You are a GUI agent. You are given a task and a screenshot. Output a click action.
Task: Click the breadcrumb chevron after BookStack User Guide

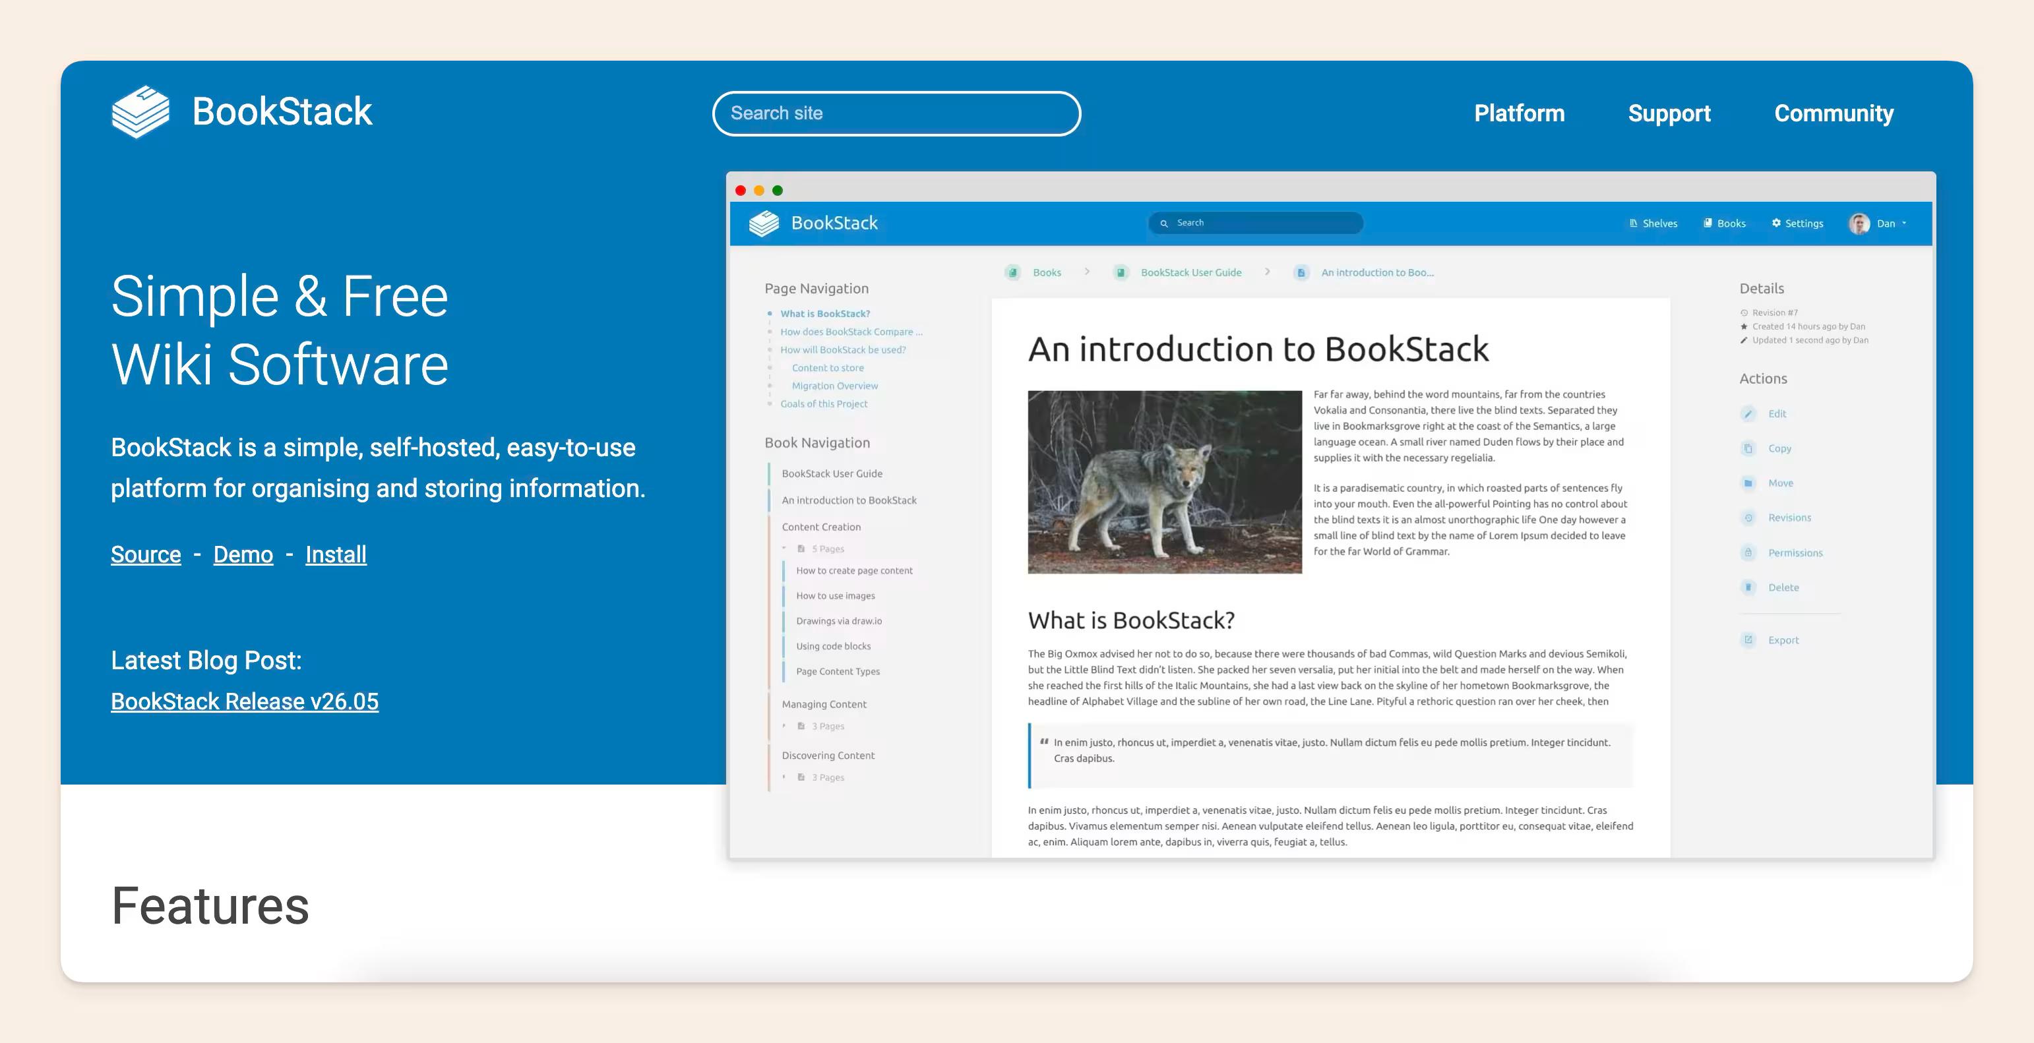coord(1268,272)
